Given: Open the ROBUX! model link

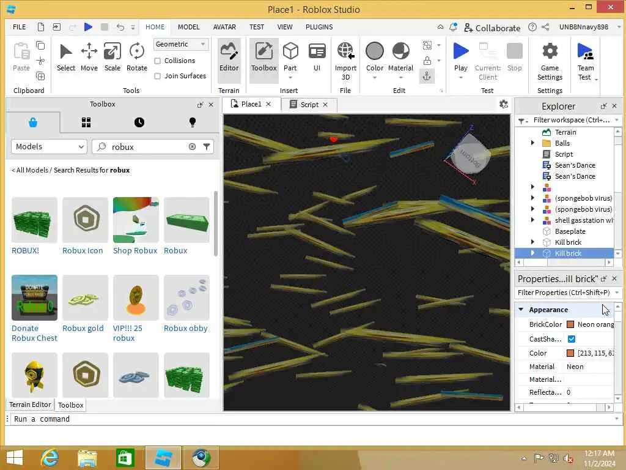Looking at the screenshot, I should [25, 250].
